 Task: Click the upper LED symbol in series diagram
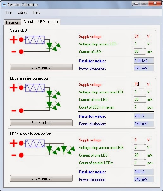50,93
